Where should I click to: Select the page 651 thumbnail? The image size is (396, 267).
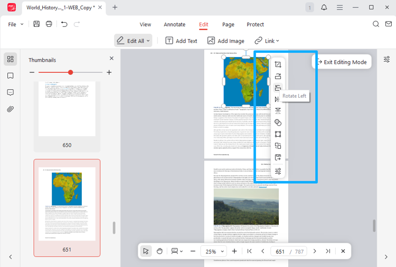(x=67, y=208)
